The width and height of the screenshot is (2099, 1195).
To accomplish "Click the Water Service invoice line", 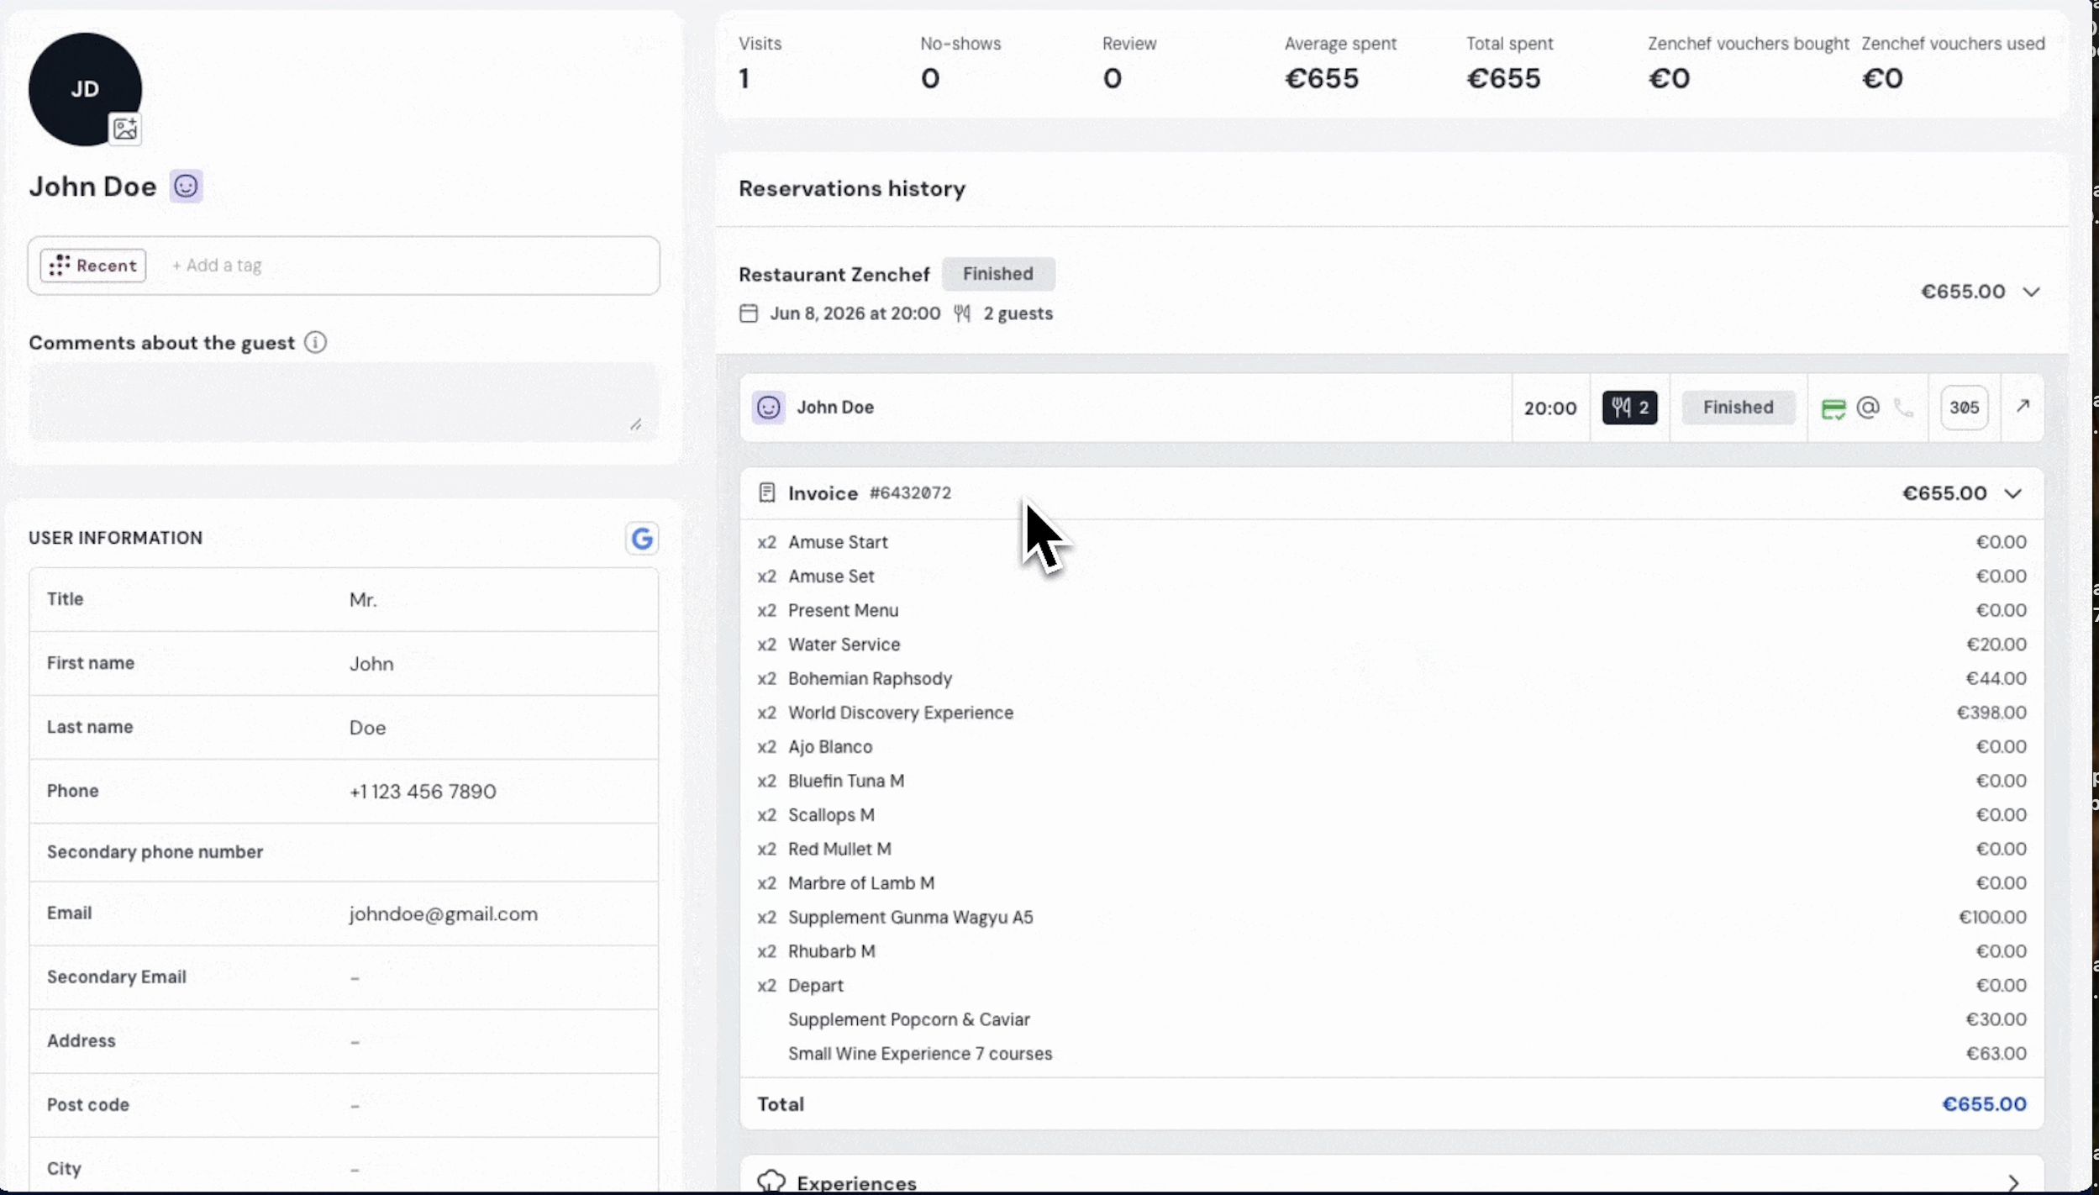I will (1391, 645).
